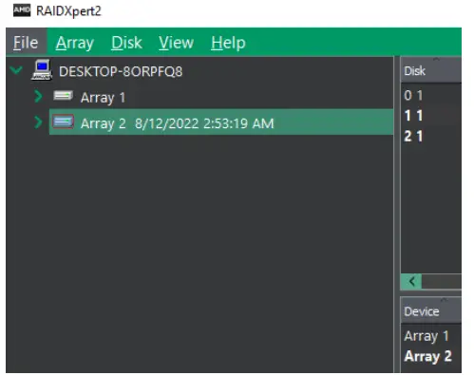
Task: Click the Disk panel horizontal scrollbar track
Action: (x=442, y=281)
